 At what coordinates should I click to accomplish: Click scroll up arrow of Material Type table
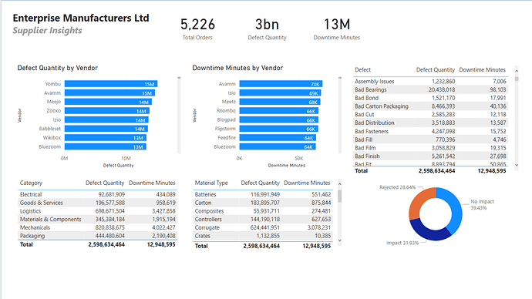[x=339, y=183]
